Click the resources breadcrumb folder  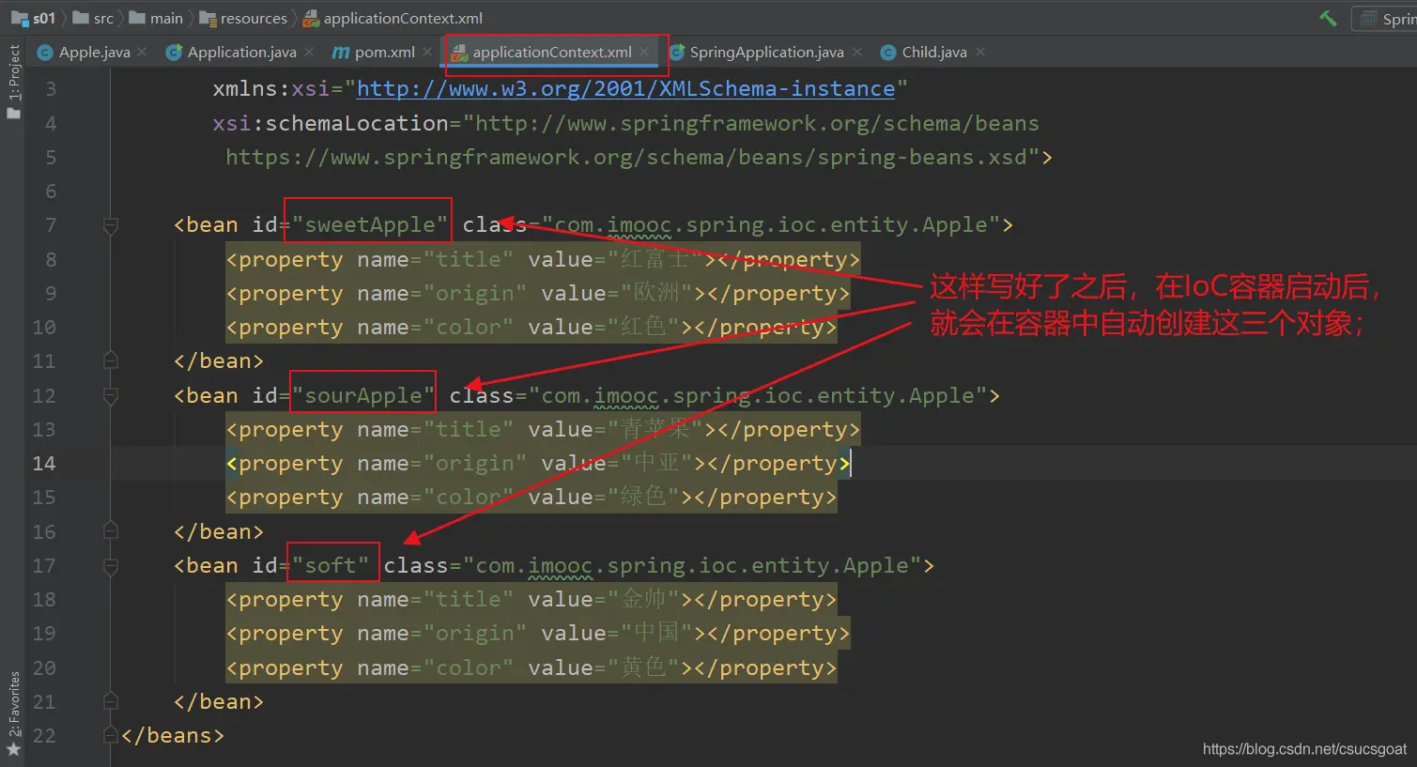253,18
